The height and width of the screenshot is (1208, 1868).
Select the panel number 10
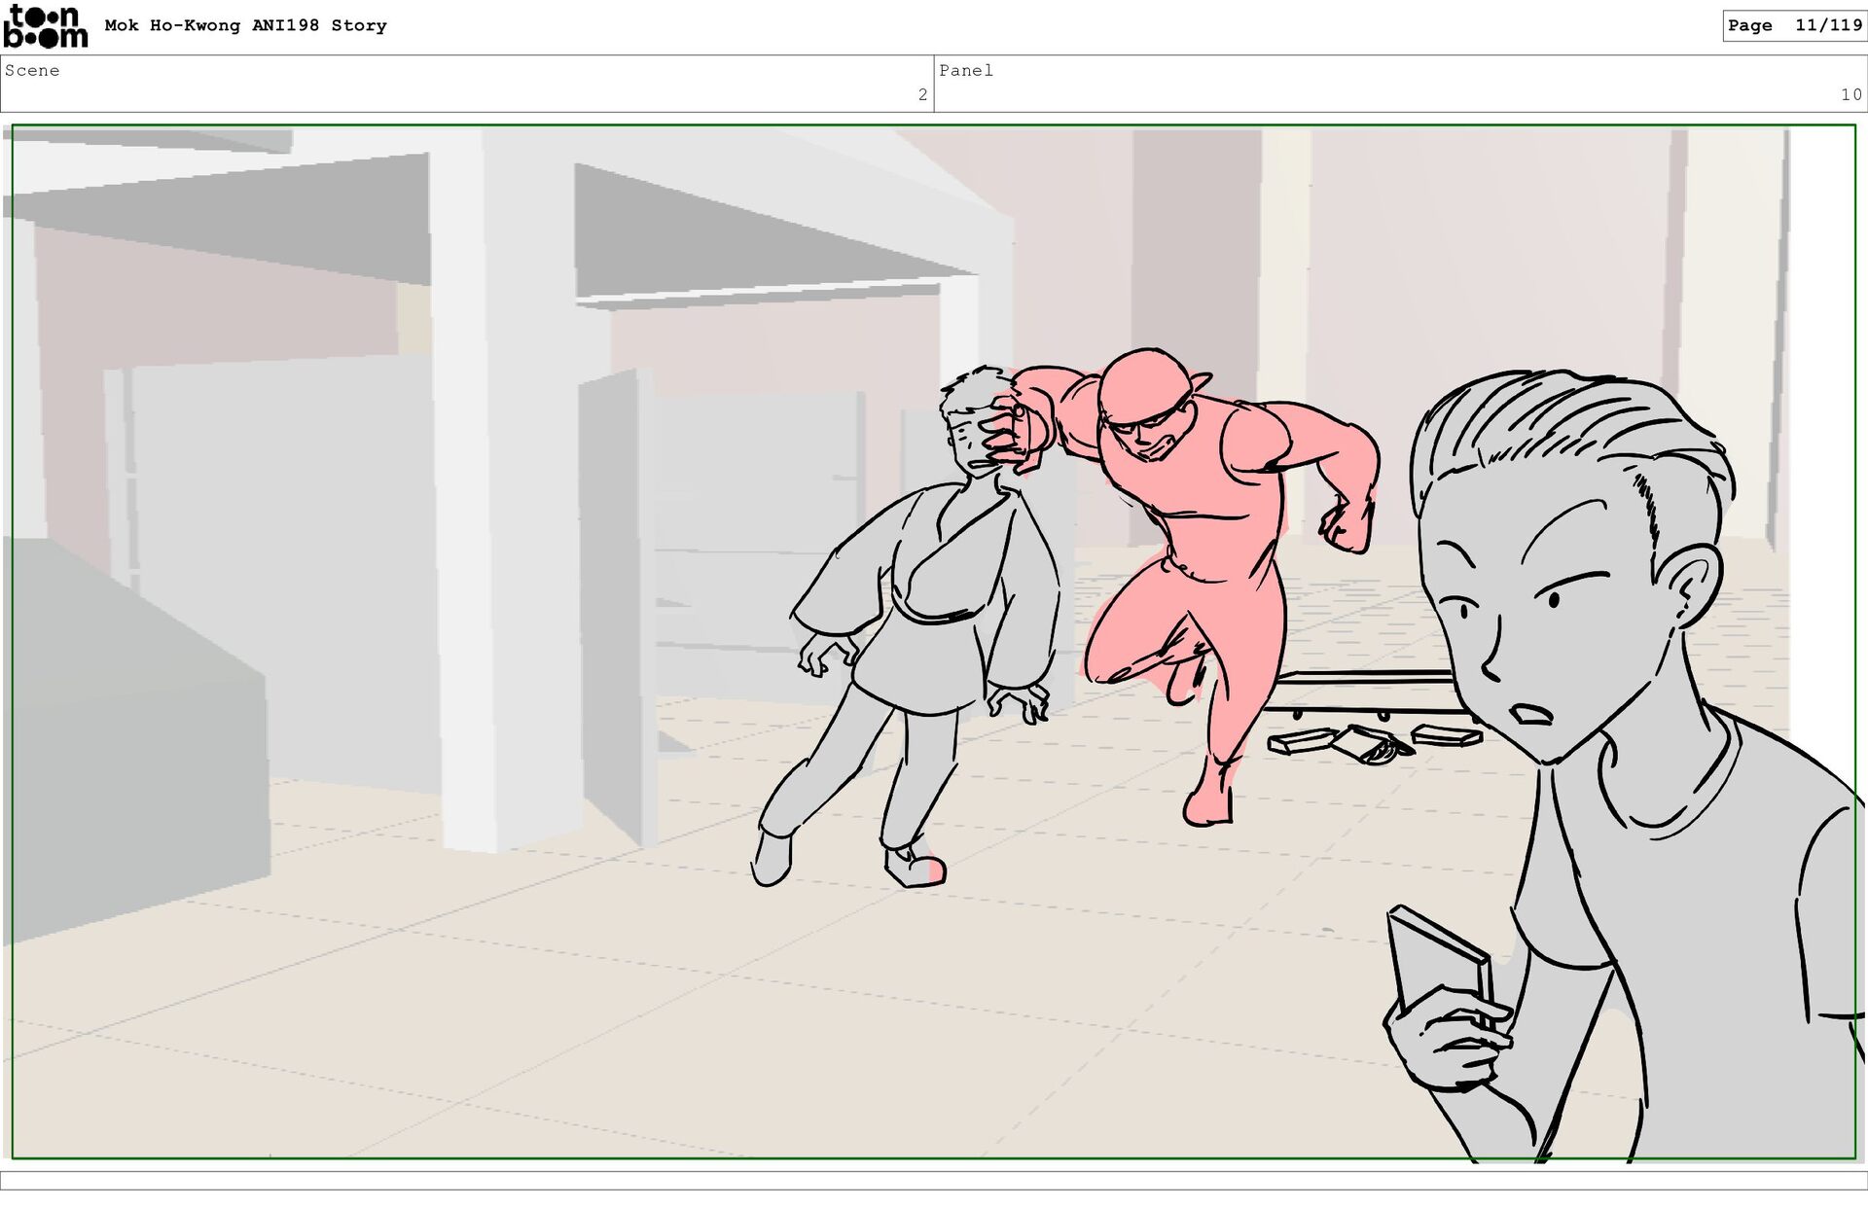[x=1850, y=95]
